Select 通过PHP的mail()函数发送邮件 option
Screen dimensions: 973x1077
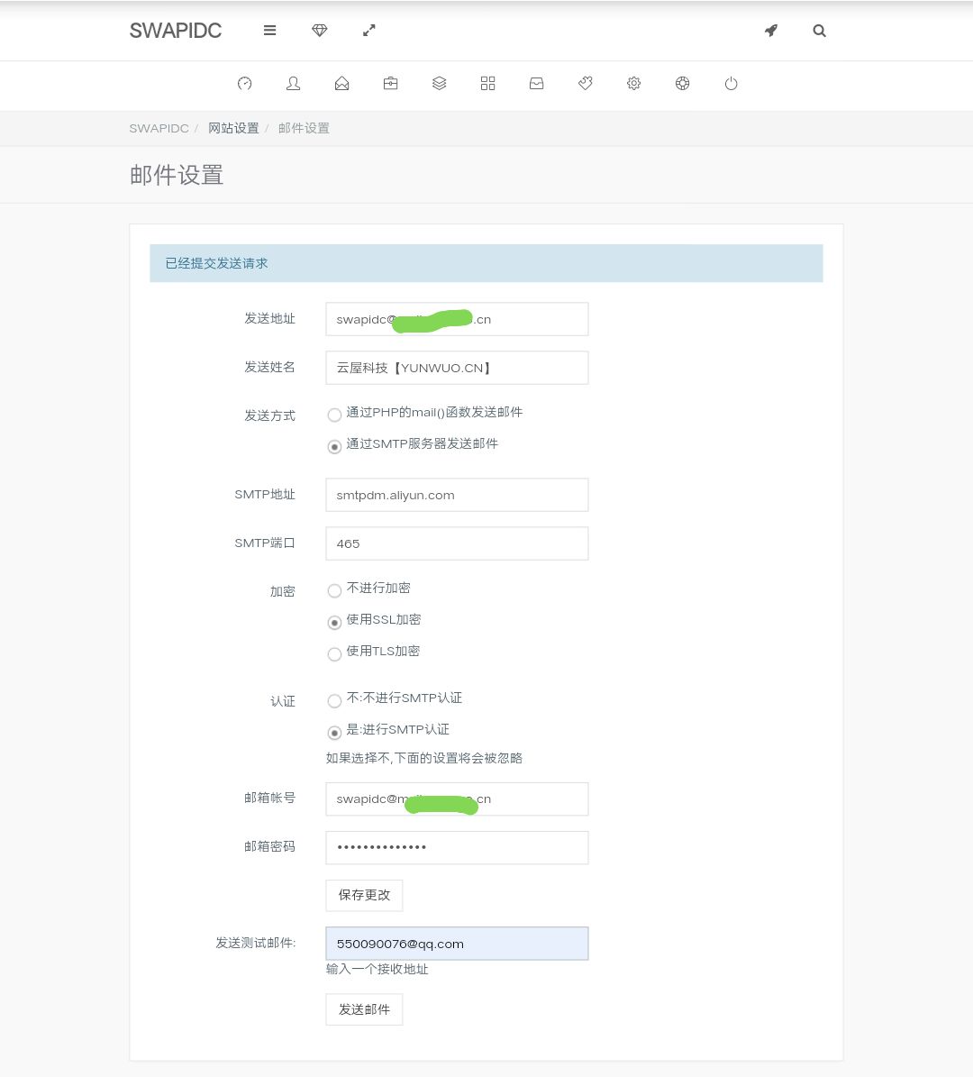click(334, 415)
